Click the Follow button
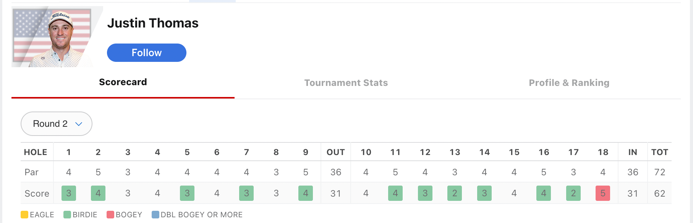693x223 pixels. pos(147,53)
